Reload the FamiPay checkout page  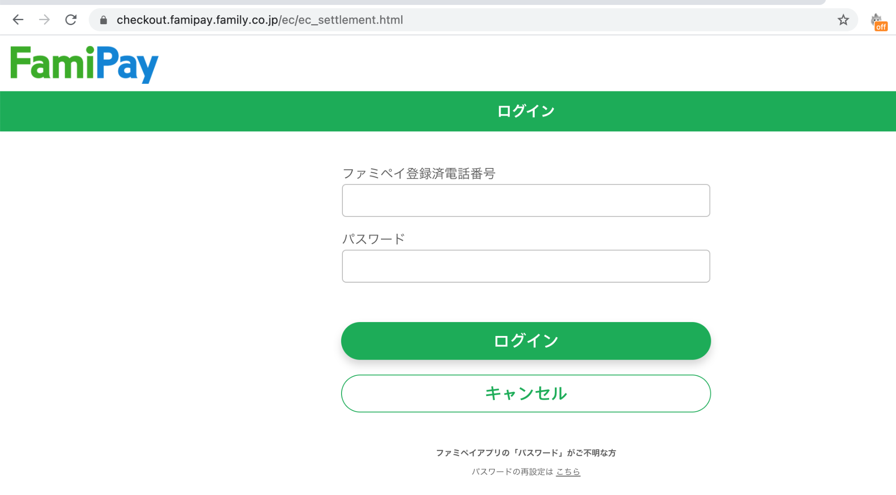coord(71,20)
